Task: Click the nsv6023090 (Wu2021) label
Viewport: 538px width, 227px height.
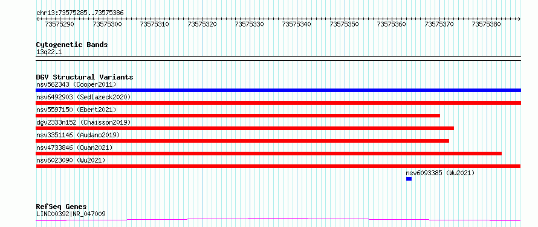Action: click(71, 160)
